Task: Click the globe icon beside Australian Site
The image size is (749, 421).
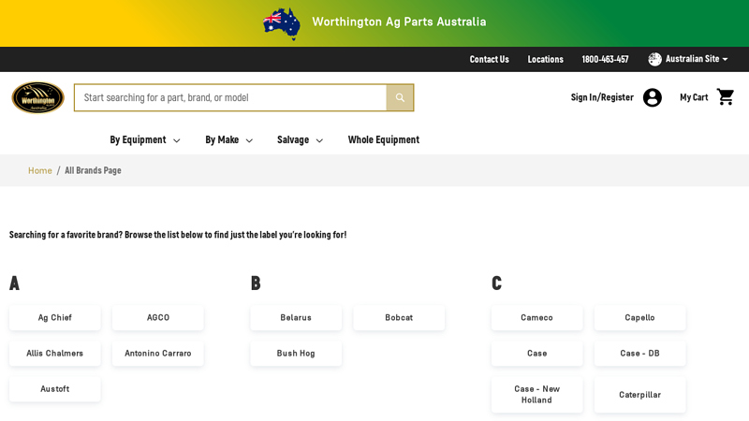Action: [654, 59]
